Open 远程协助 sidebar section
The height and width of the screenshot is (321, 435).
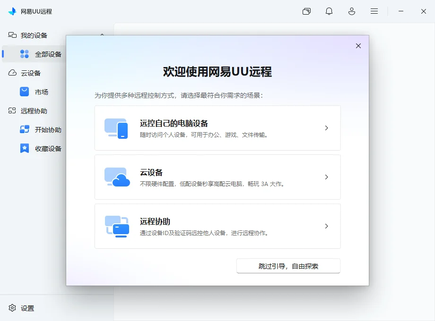34,111
